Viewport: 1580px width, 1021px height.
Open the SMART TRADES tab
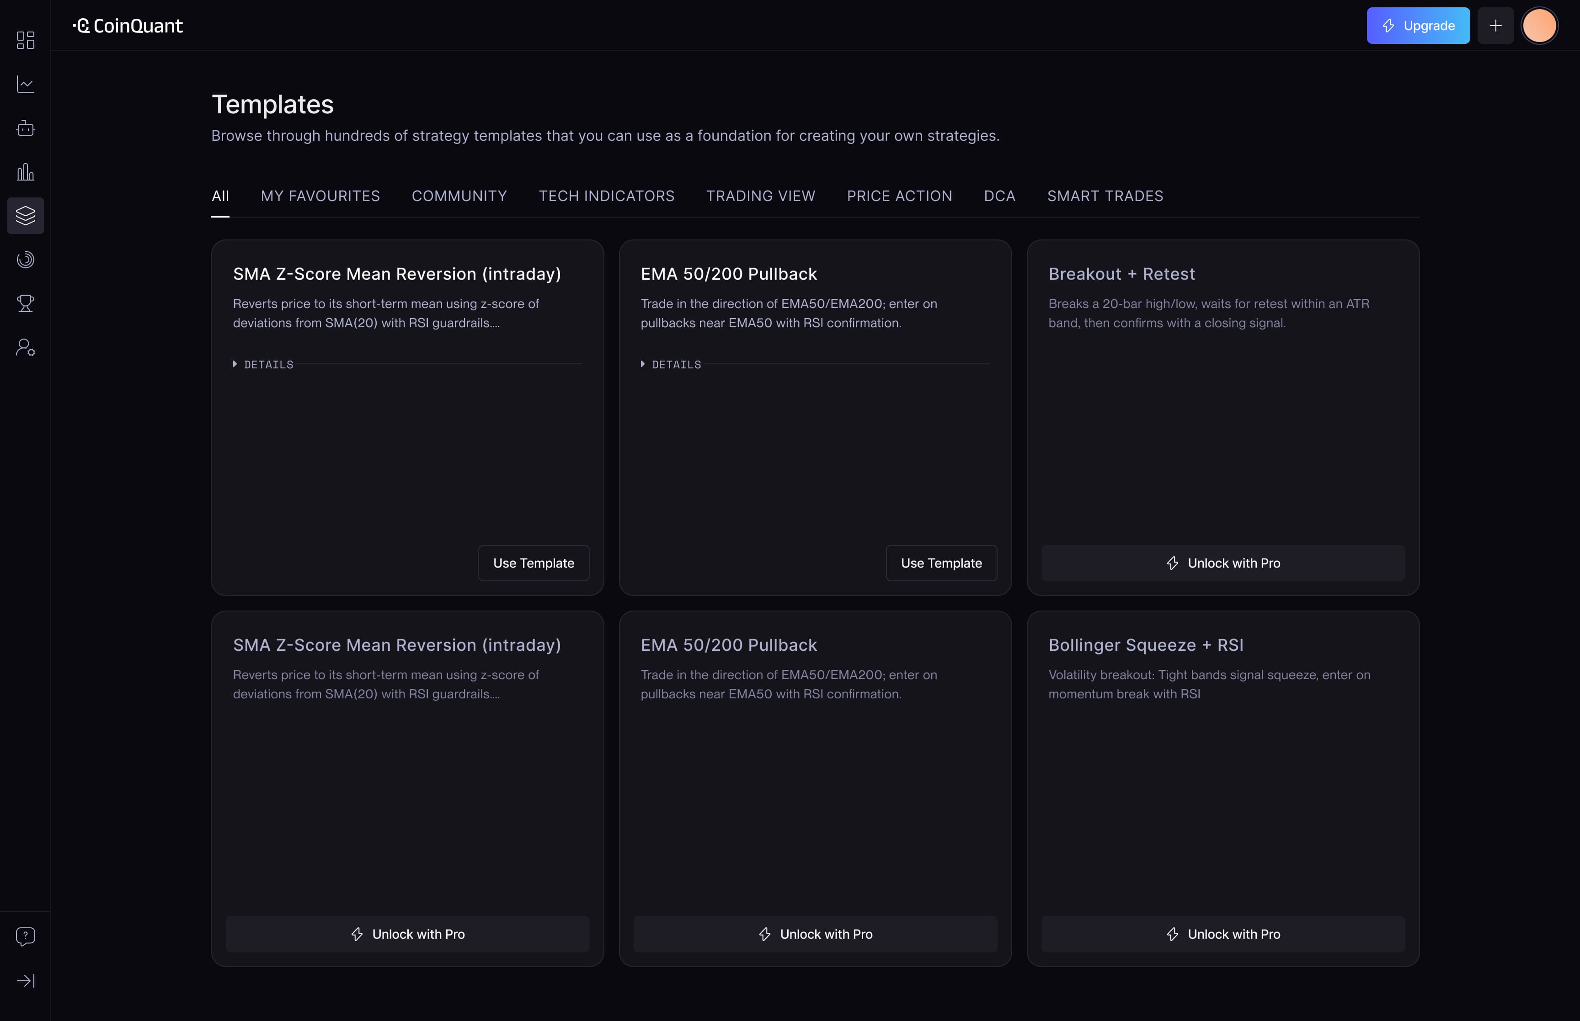(x=1105, y=196)
